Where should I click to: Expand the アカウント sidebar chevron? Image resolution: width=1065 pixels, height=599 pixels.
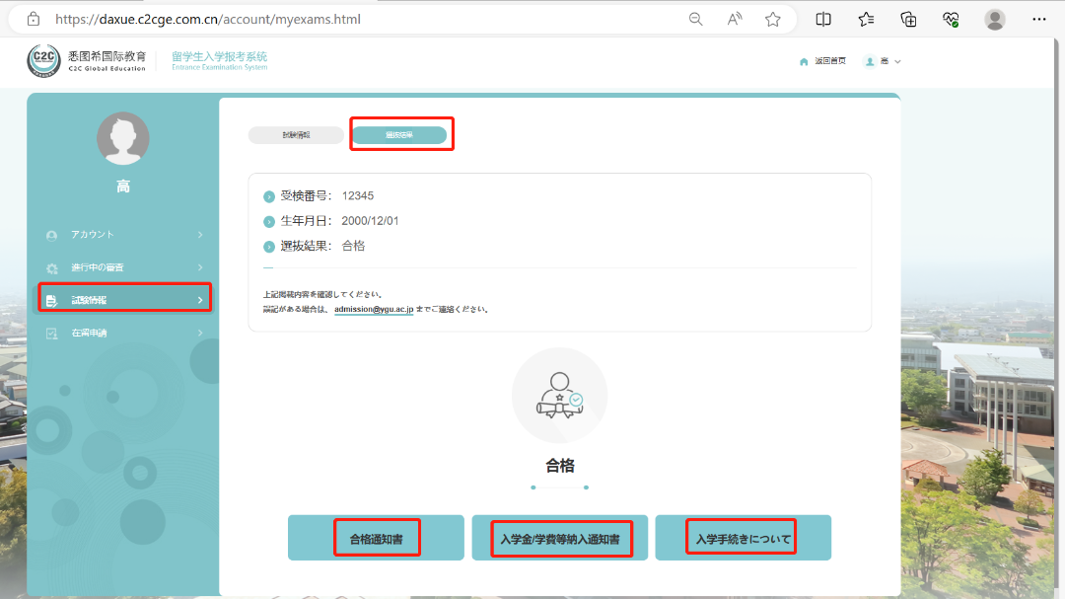(200, 235)
